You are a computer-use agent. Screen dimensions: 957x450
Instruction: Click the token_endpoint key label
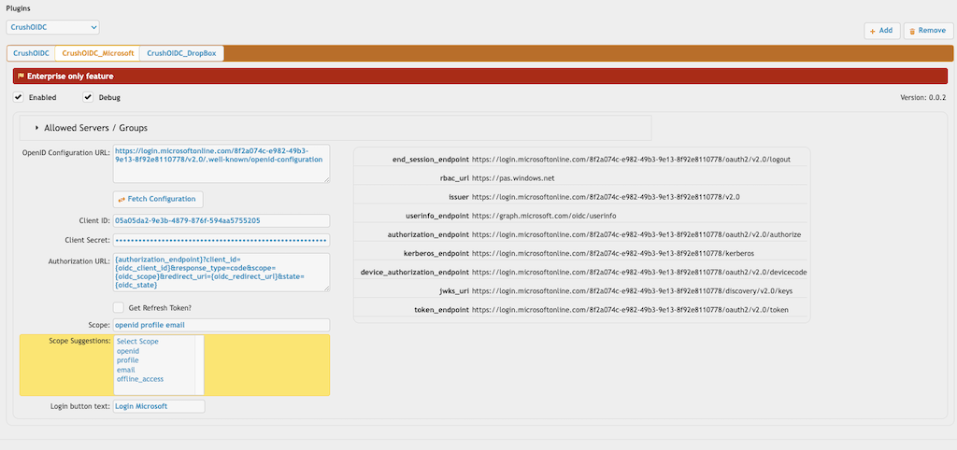441,310
